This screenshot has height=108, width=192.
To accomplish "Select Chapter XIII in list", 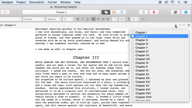I will point(159,78).
